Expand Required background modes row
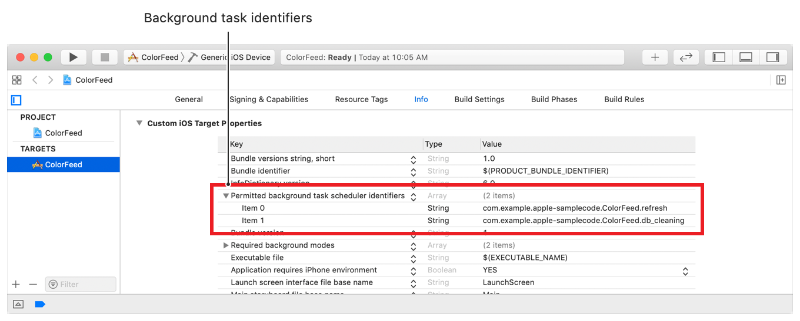800x321 pixels. (x=226, y=245)
